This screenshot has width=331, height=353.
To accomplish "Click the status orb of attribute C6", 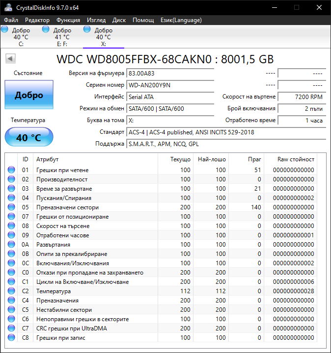I will pos(11,319).
